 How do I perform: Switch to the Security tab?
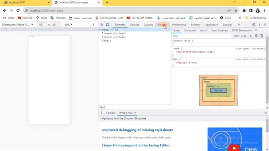pos(227,25)
